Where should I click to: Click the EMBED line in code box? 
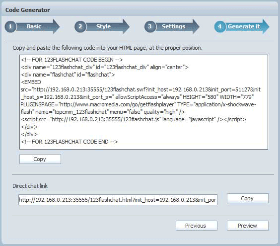pos(31,82)
